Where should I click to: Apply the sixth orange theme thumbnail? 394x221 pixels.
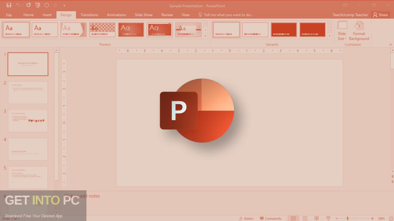(159, 30)
